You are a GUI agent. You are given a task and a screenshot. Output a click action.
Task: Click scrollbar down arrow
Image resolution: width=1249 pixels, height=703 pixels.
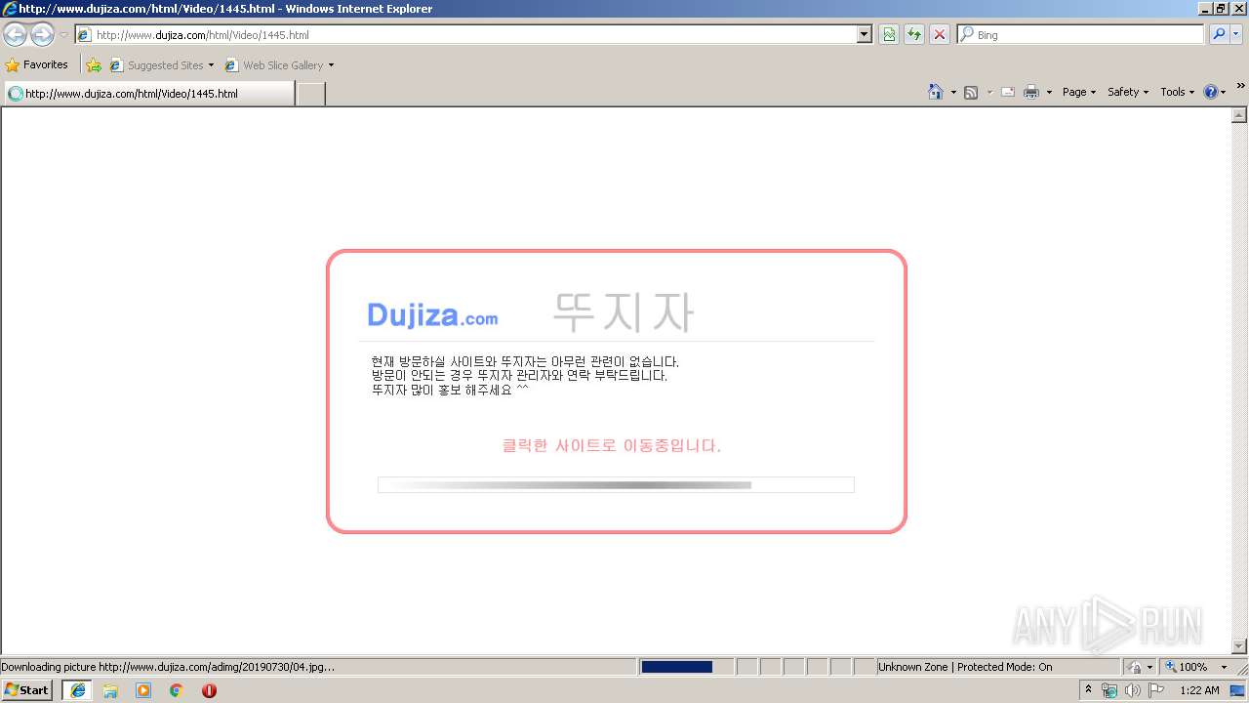[x=1240, y=645]
